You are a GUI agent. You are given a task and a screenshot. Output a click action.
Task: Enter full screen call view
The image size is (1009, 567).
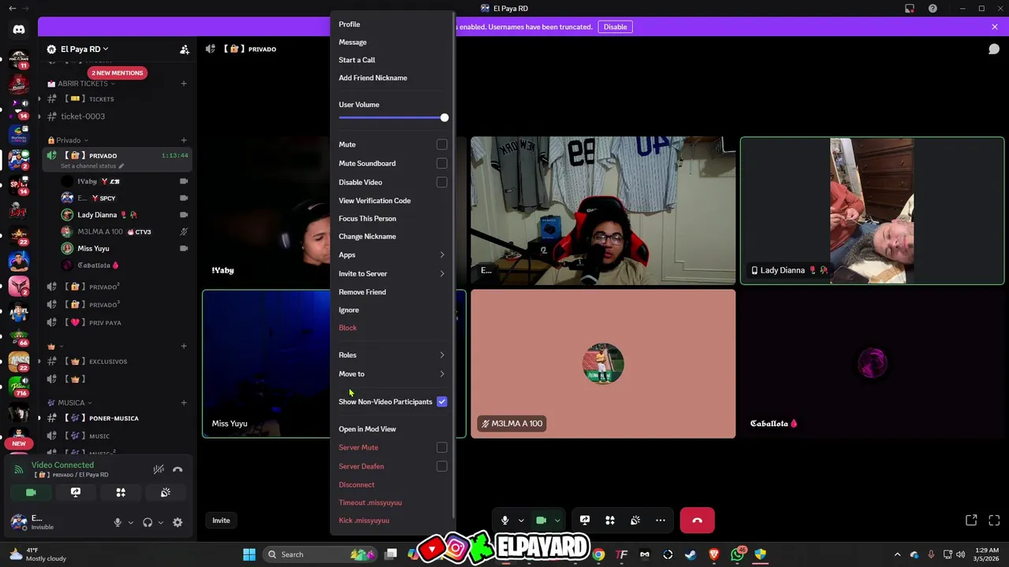(994, 521)
